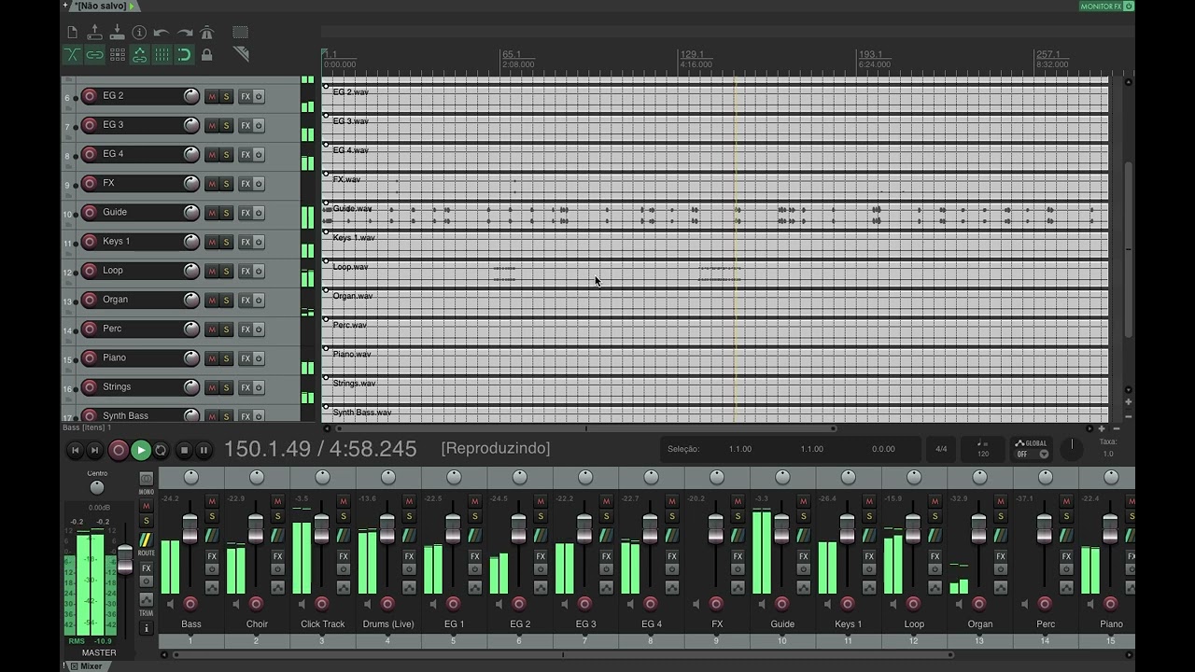Pause playback with the pause button

[204, 450]
